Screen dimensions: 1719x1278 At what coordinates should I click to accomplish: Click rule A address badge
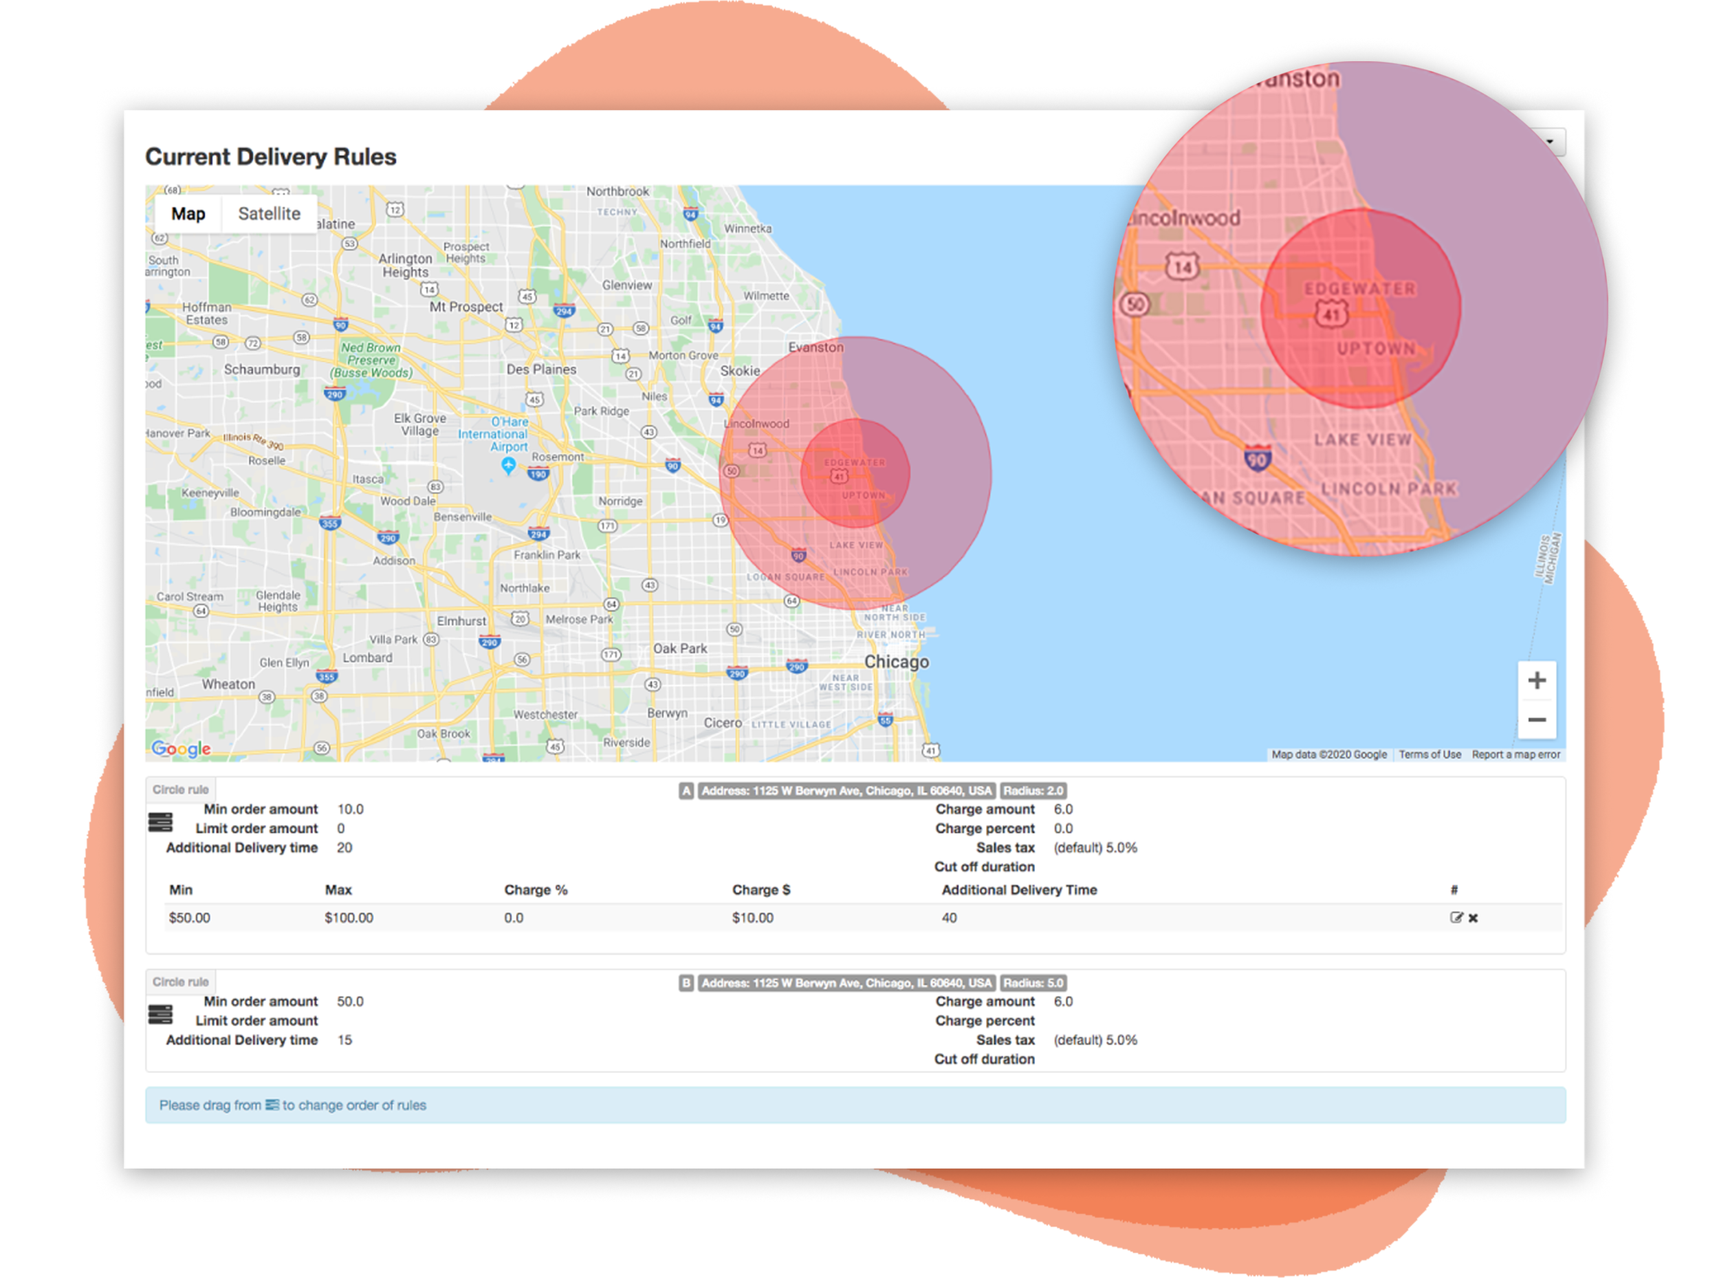[x=846, y=790]
